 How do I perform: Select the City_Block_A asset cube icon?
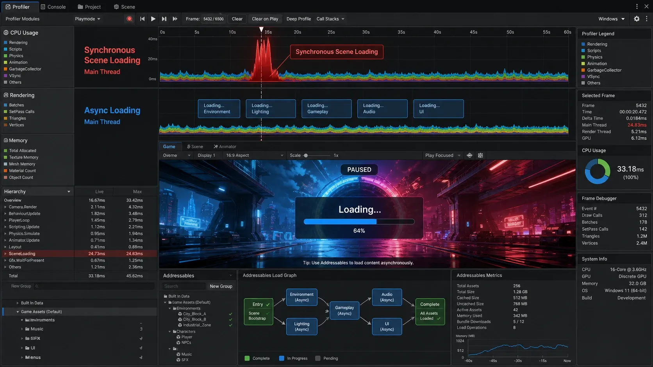(x=180, y=314)
